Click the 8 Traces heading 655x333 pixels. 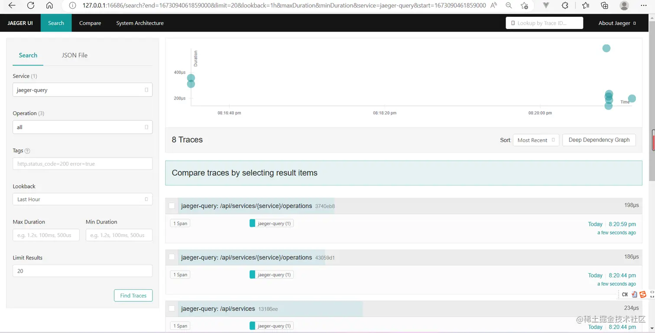187,139
